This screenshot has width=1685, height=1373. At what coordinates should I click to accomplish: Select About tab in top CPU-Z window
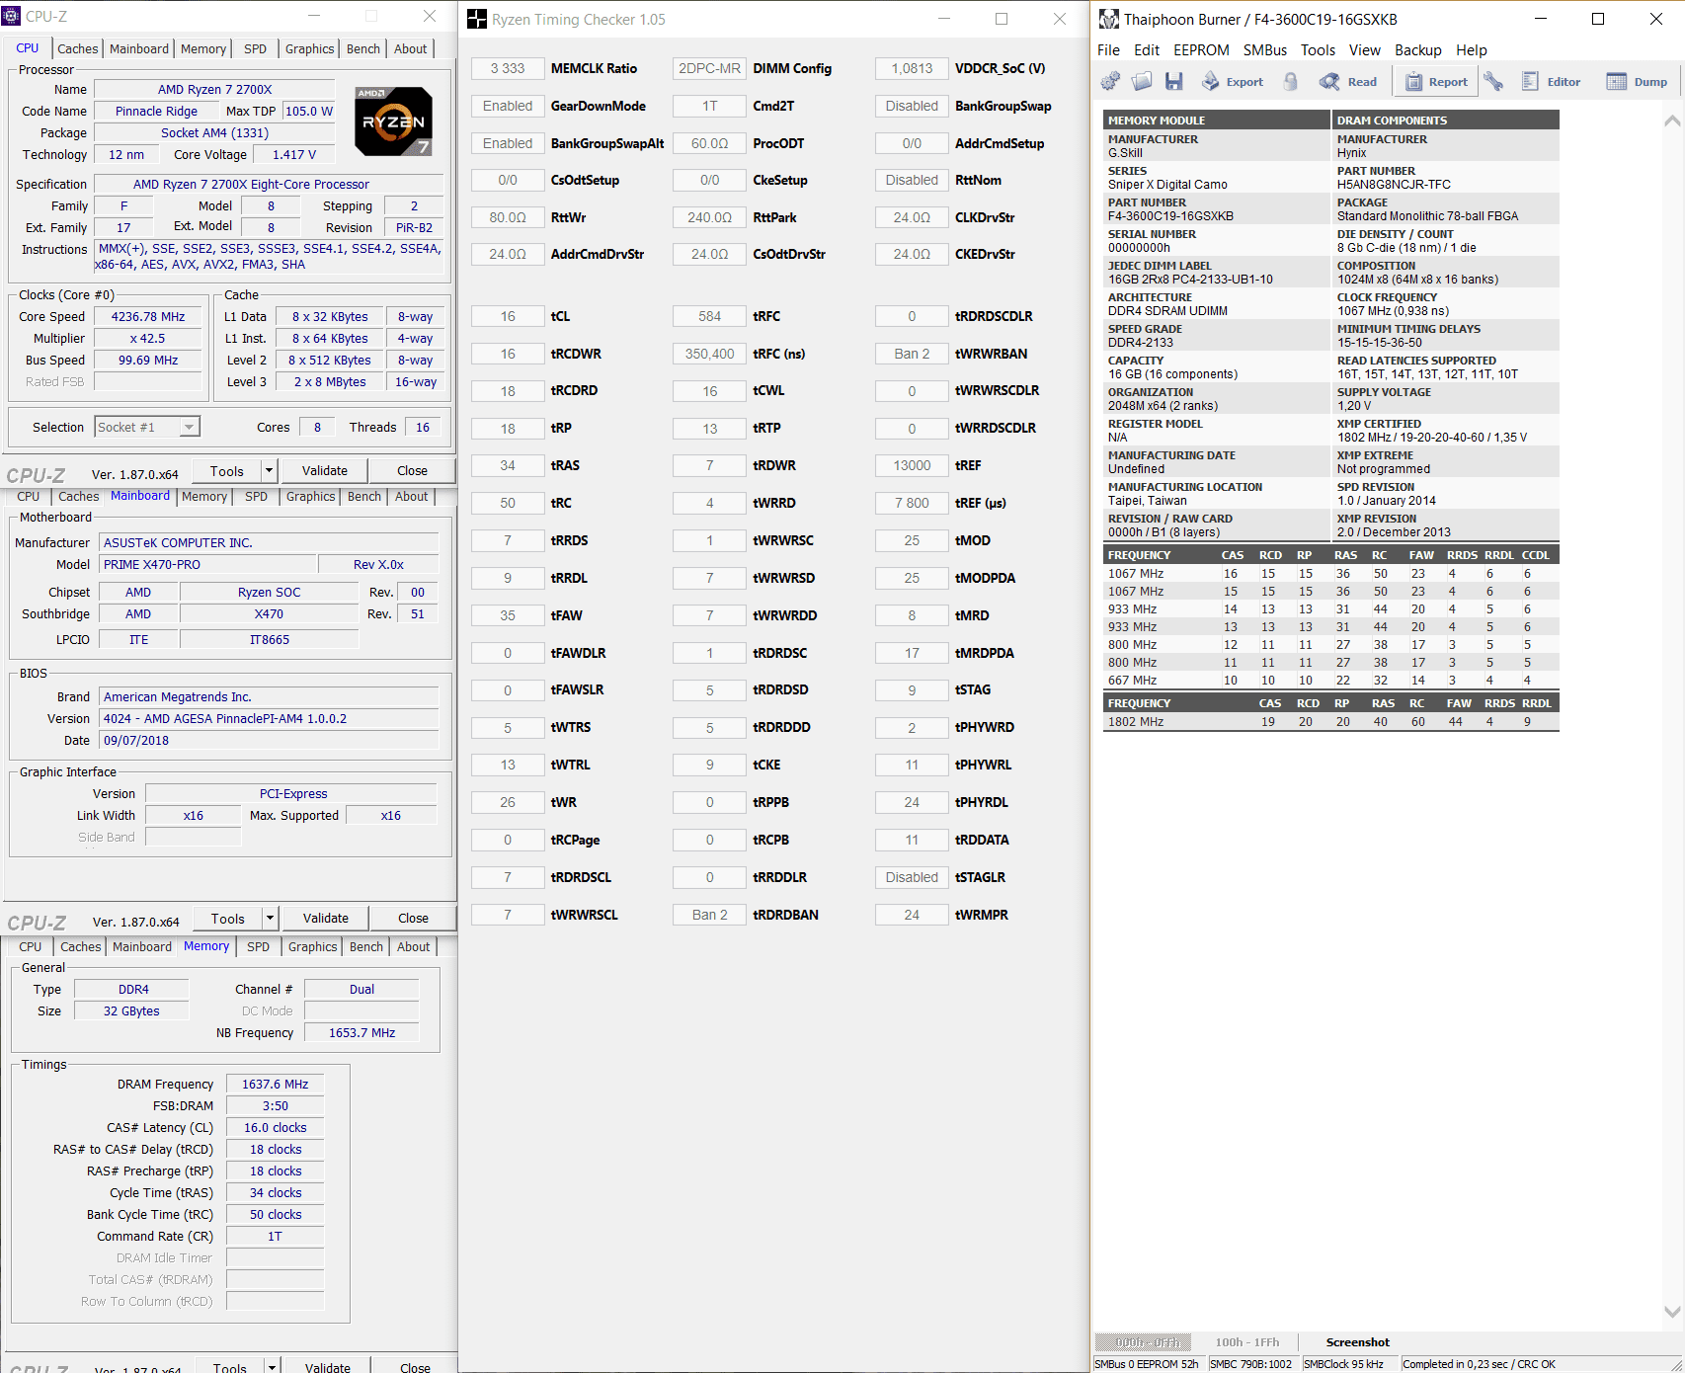point(411,48)
